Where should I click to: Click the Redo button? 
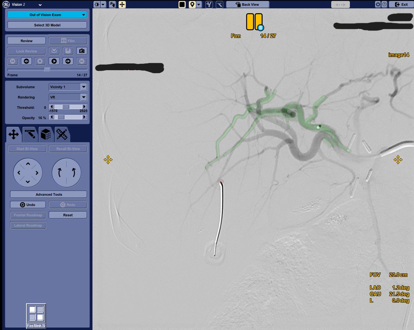point(68,205)
